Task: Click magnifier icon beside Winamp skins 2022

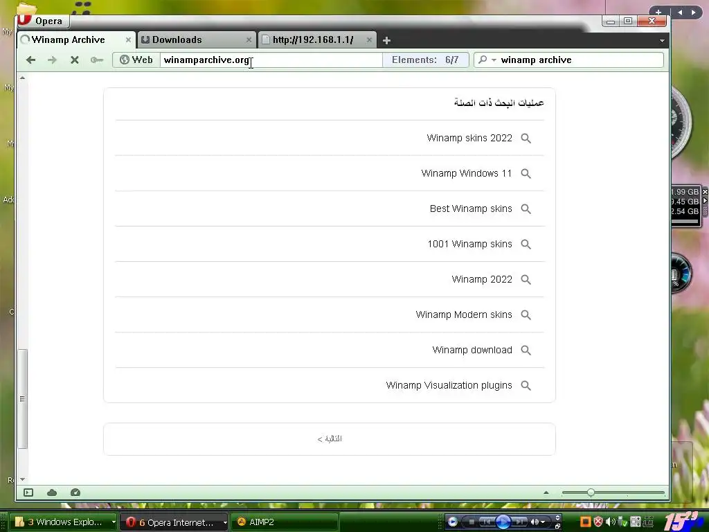Action: [x=526, y=138]
